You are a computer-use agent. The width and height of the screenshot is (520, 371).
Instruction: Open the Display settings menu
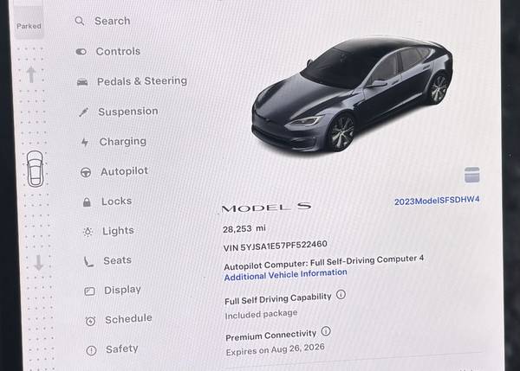[113, 291]
